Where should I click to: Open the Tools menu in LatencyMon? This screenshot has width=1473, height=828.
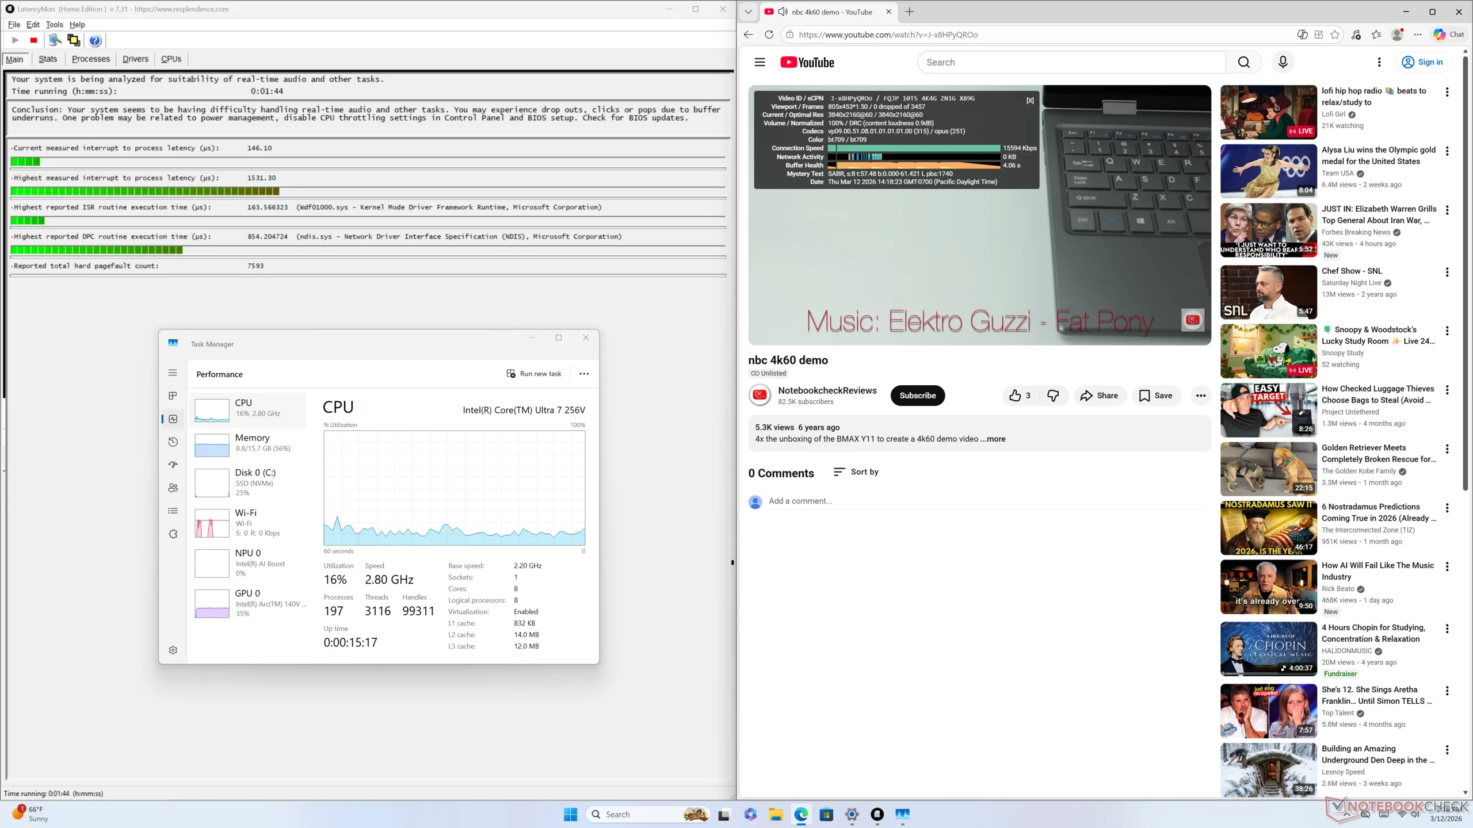pyautogui.click(x=54, y=25)
